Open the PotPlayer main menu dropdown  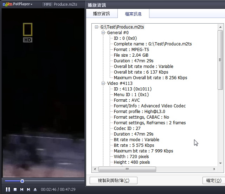pyautogui.click(x=18, y=4)
